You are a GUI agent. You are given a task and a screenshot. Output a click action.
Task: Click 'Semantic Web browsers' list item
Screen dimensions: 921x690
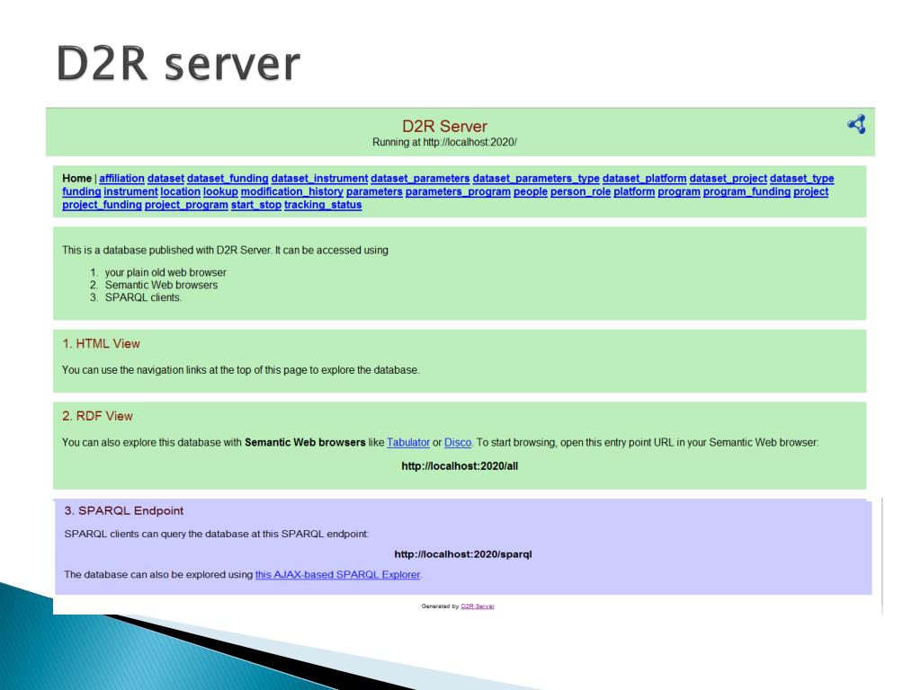click(x=161, y=285)
